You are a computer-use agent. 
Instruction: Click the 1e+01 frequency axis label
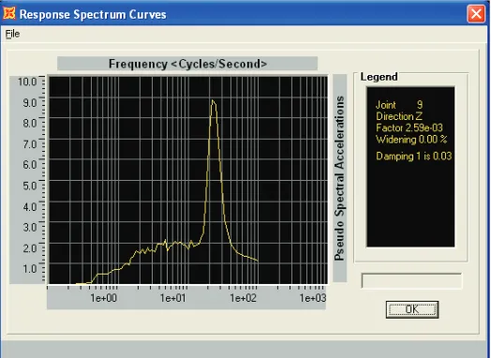[173, 298]
